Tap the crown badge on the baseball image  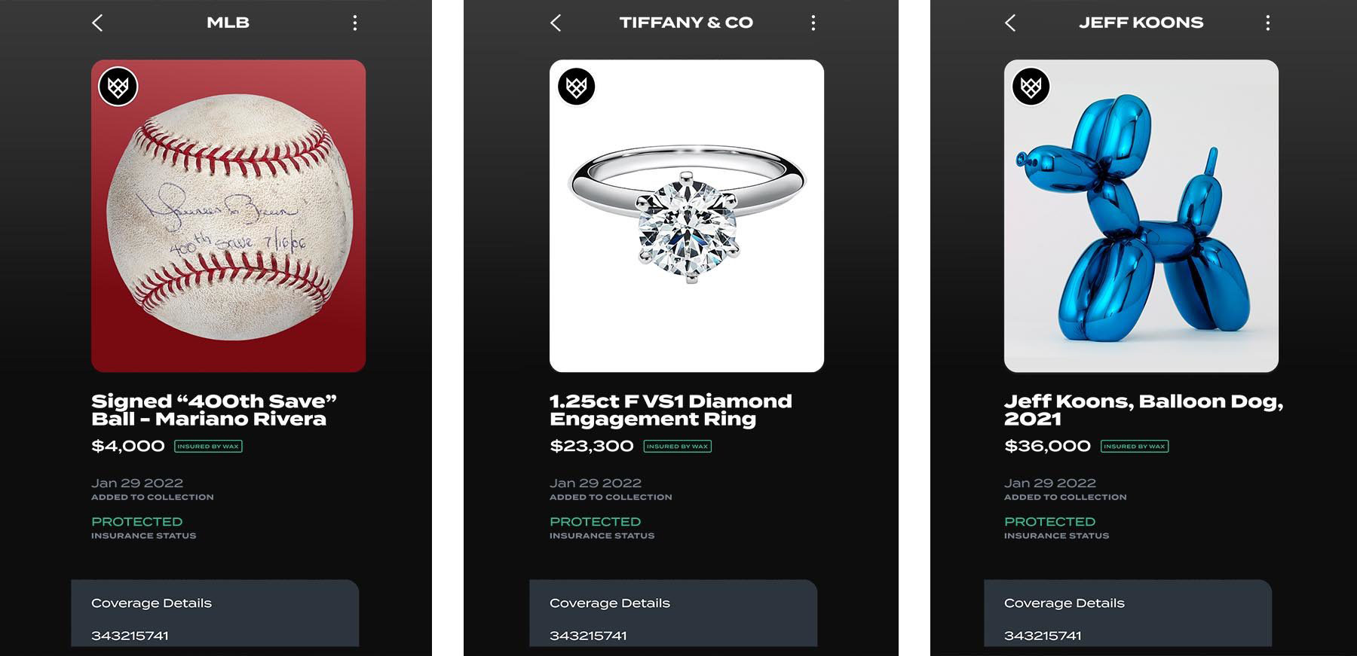118,87
